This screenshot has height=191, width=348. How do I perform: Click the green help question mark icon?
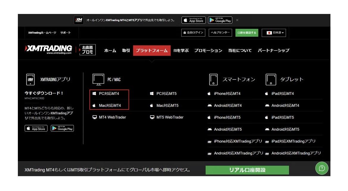(x=322, y=168)
